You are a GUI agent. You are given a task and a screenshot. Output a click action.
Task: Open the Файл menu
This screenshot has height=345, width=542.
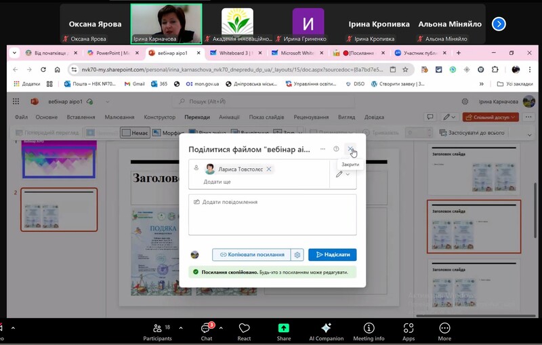pyautogui.click(x=21, y=117)
